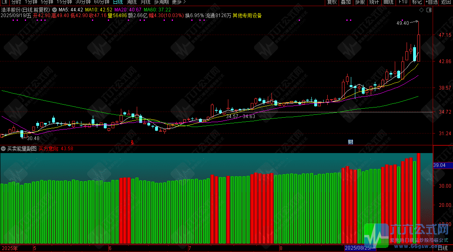Expand the main chart indicator dropdown arrow
The image size is (453, 252).
[54, 10]
